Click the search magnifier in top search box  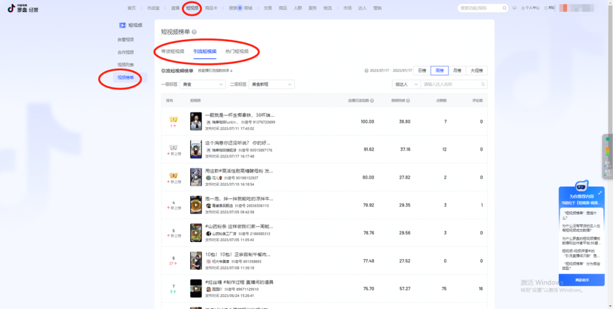tap(505, 8)
